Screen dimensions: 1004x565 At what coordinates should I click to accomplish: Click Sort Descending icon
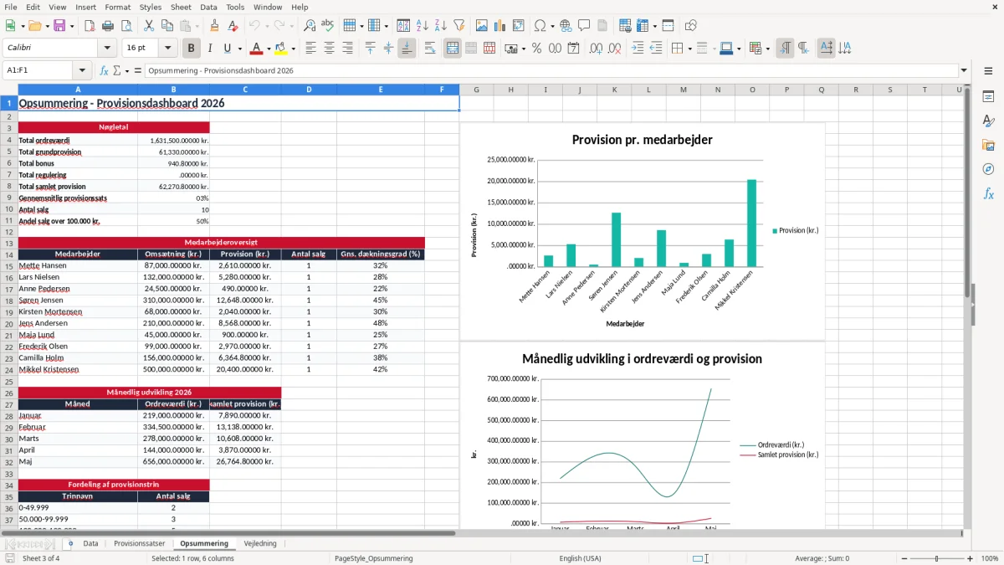click(440, 26)
